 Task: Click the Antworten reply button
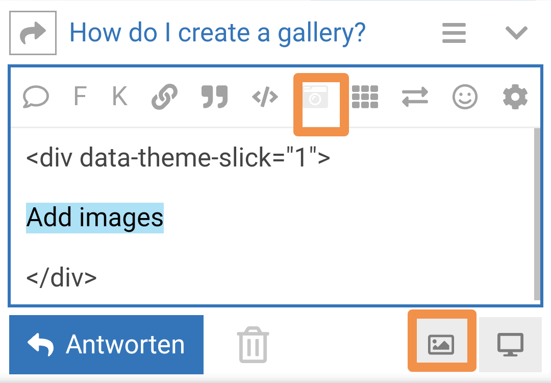point(106,345)
